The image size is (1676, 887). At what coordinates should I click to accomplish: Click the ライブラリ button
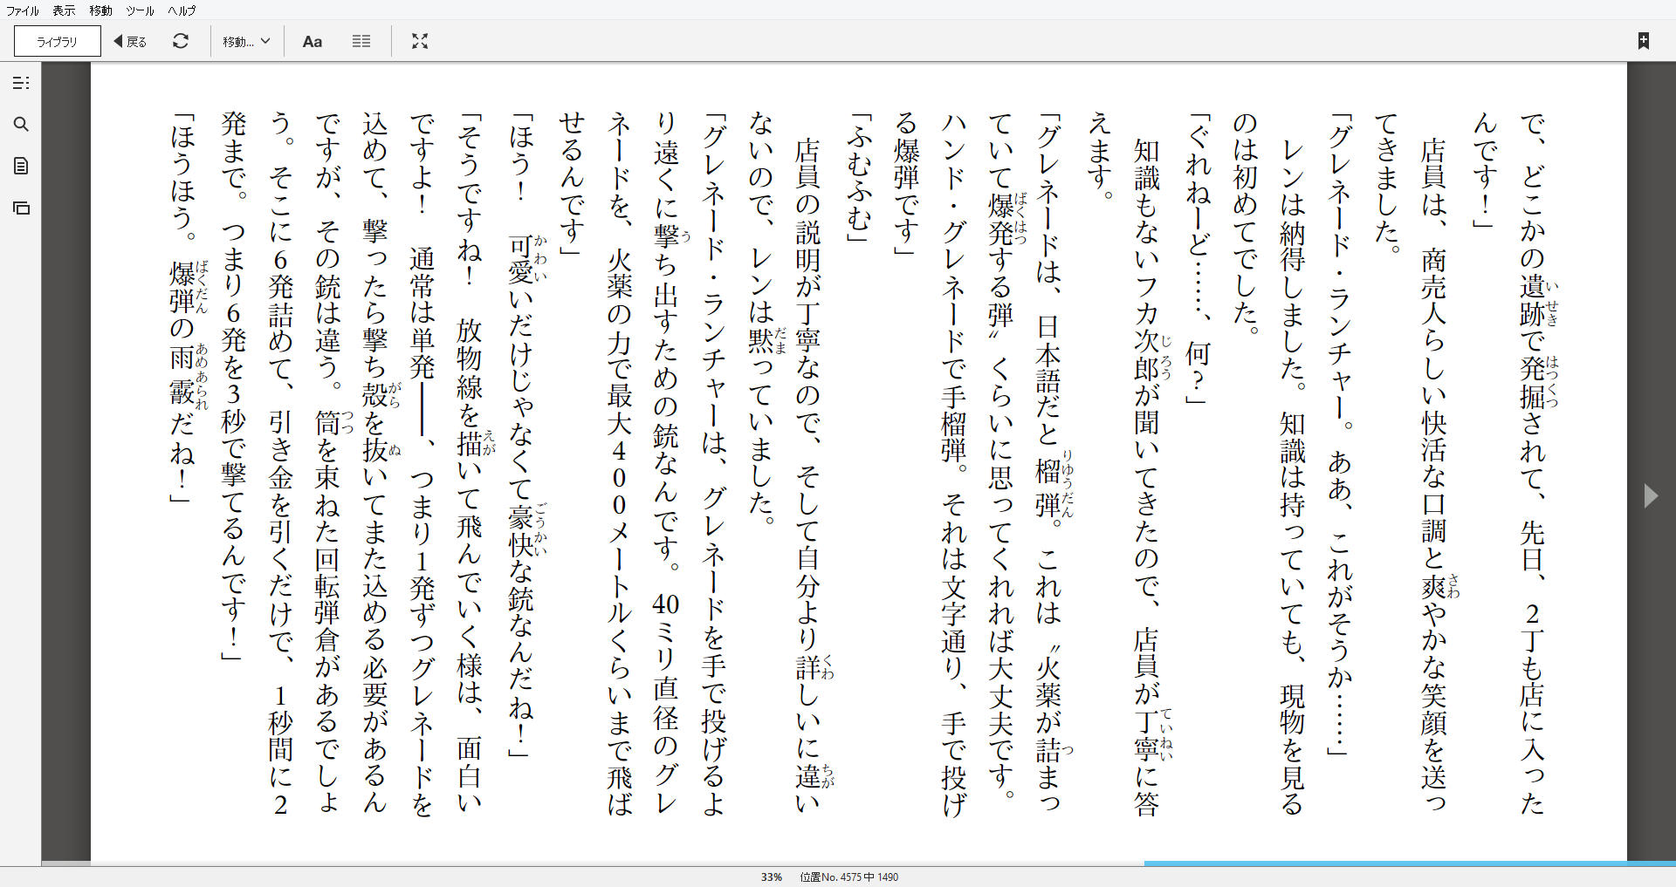58,41
